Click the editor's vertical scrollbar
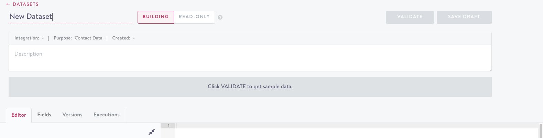 click(x=541, y=130)
